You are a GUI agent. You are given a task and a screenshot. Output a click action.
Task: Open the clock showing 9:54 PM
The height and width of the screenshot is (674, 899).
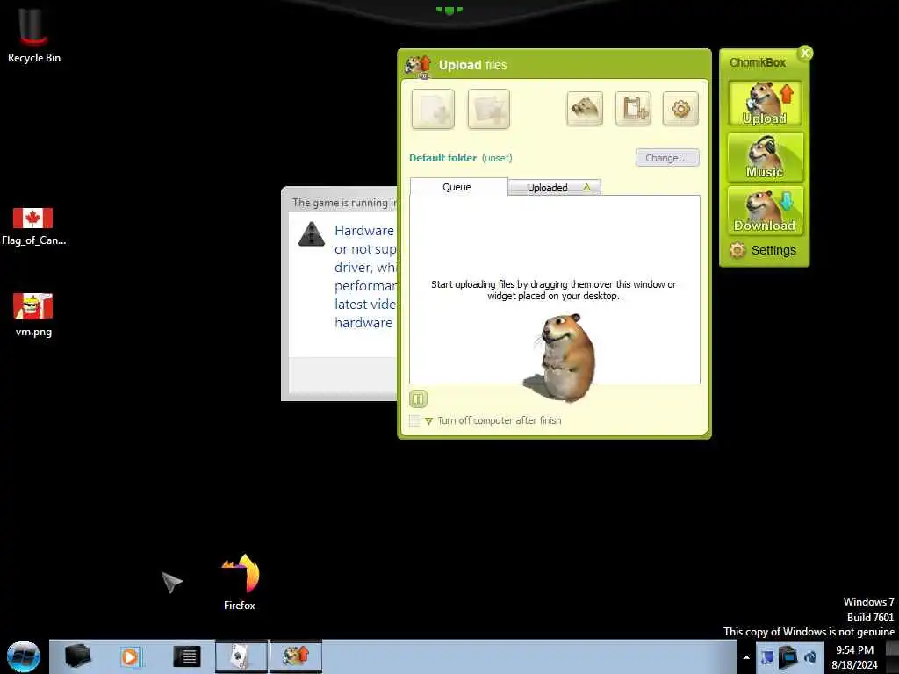pyautogui.click(x=854, y=657)
